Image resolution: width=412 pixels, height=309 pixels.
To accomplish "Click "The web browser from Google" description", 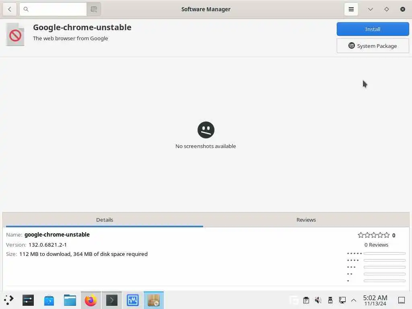I will click(x=70, y=38).
